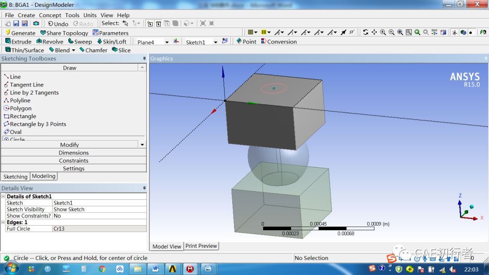
Task: Click the camera image capture icon
Action: [x=36, y=24]
